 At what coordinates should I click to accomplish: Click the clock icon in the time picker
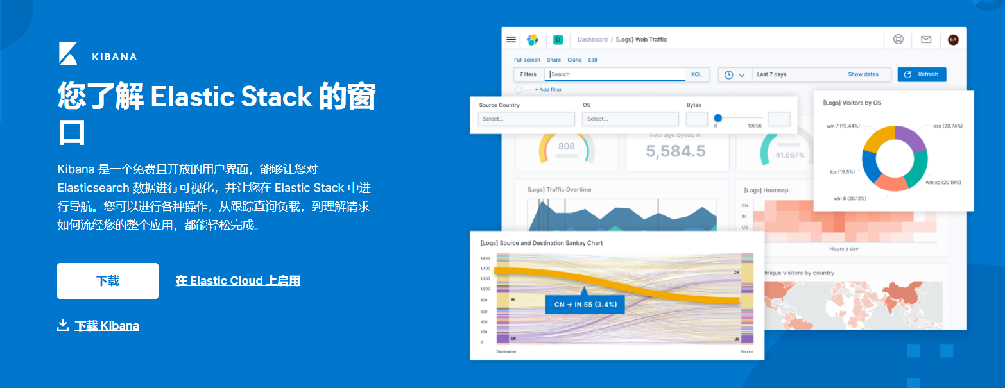(x=730, y=74)
